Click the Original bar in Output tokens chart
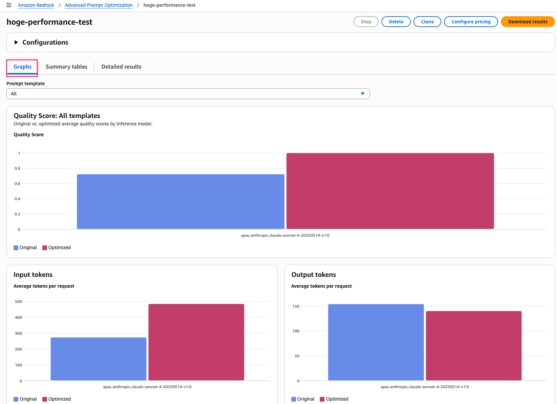 [376, 342]
